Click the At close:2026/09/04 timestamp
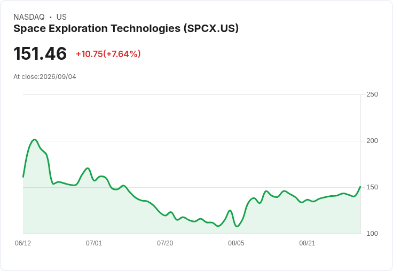 [x=45, y=77]
